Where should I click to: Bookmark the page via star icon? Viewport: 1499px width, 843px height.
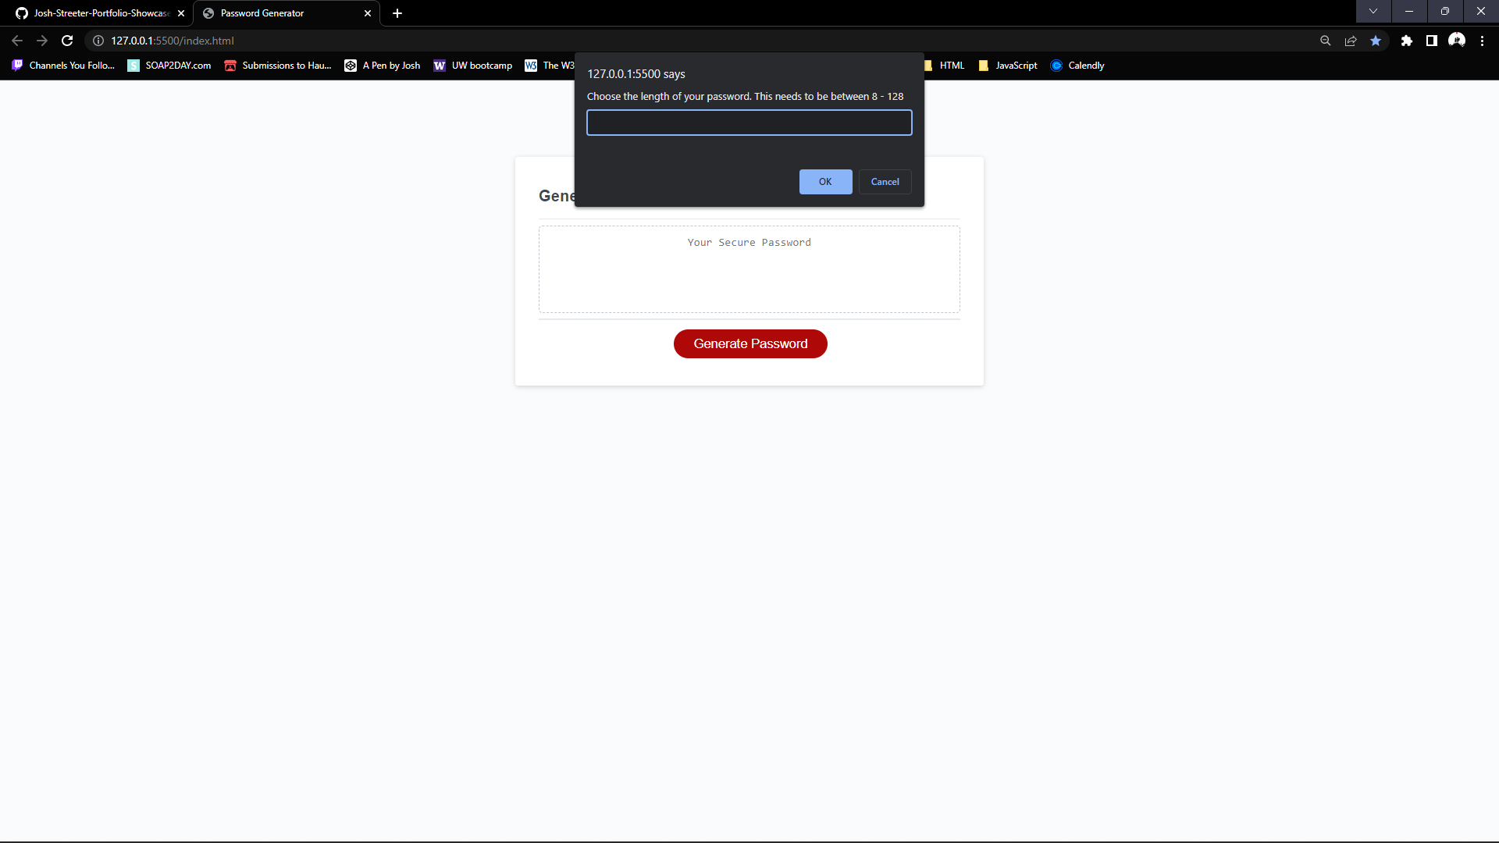(1376, 41)
